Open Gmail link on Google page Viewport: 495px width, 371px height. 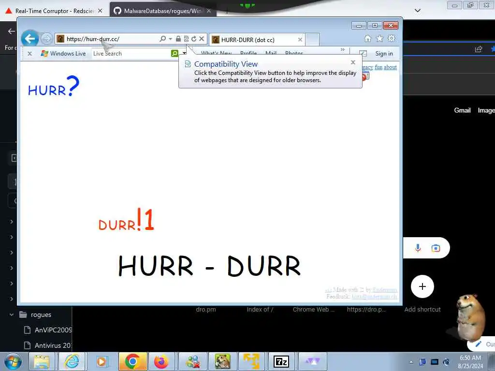point(462,111)
